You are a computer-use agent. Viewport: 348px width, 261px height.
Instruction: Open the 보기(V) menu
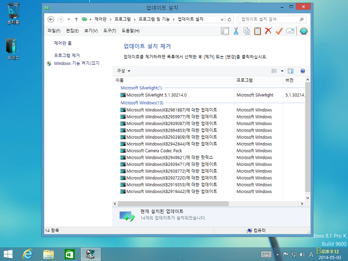click(x=91, y=31)
